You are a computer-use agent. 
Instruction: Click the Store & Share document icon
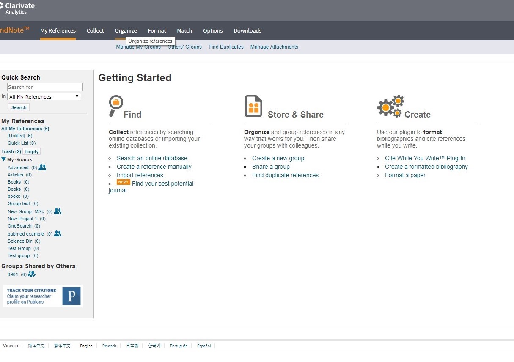pos(253,106)
